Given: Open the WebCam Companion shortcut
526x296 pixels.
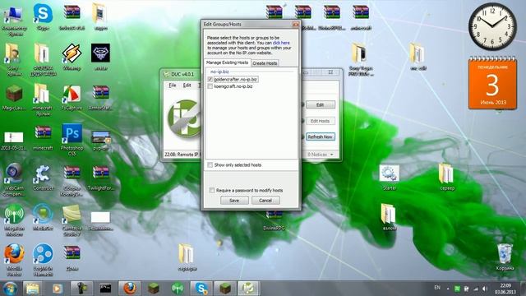Looking at the screenshot, I should 14,179.
